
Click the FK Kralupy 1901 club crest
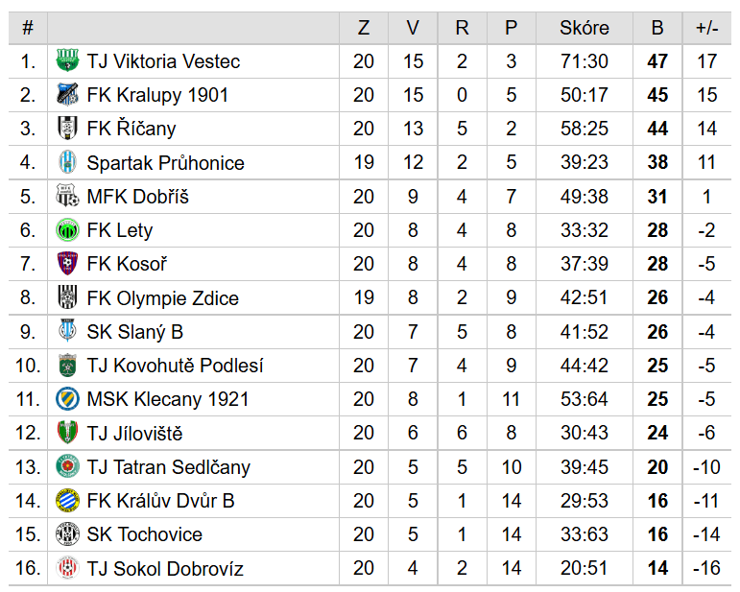(x=67, y=95)
